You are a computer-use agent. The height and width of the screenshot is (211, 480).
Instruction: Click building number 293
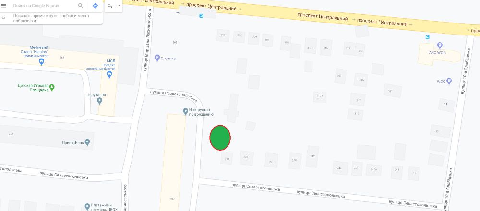click(x=175, y=43)
